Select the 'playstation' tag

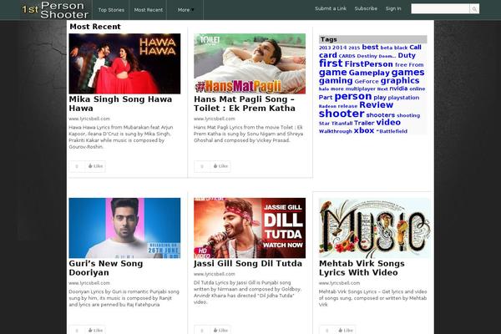403,98
